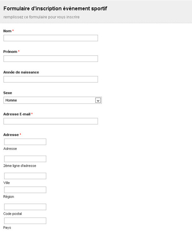Image resolution: width=192 pixels, height=233 pixels.
Task: Click the 2ème ligne d'adresse input
Action: 25,159
